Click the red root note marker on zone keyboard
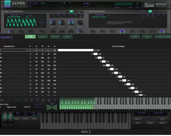This screenshot has width=171, height=136. 93,107
